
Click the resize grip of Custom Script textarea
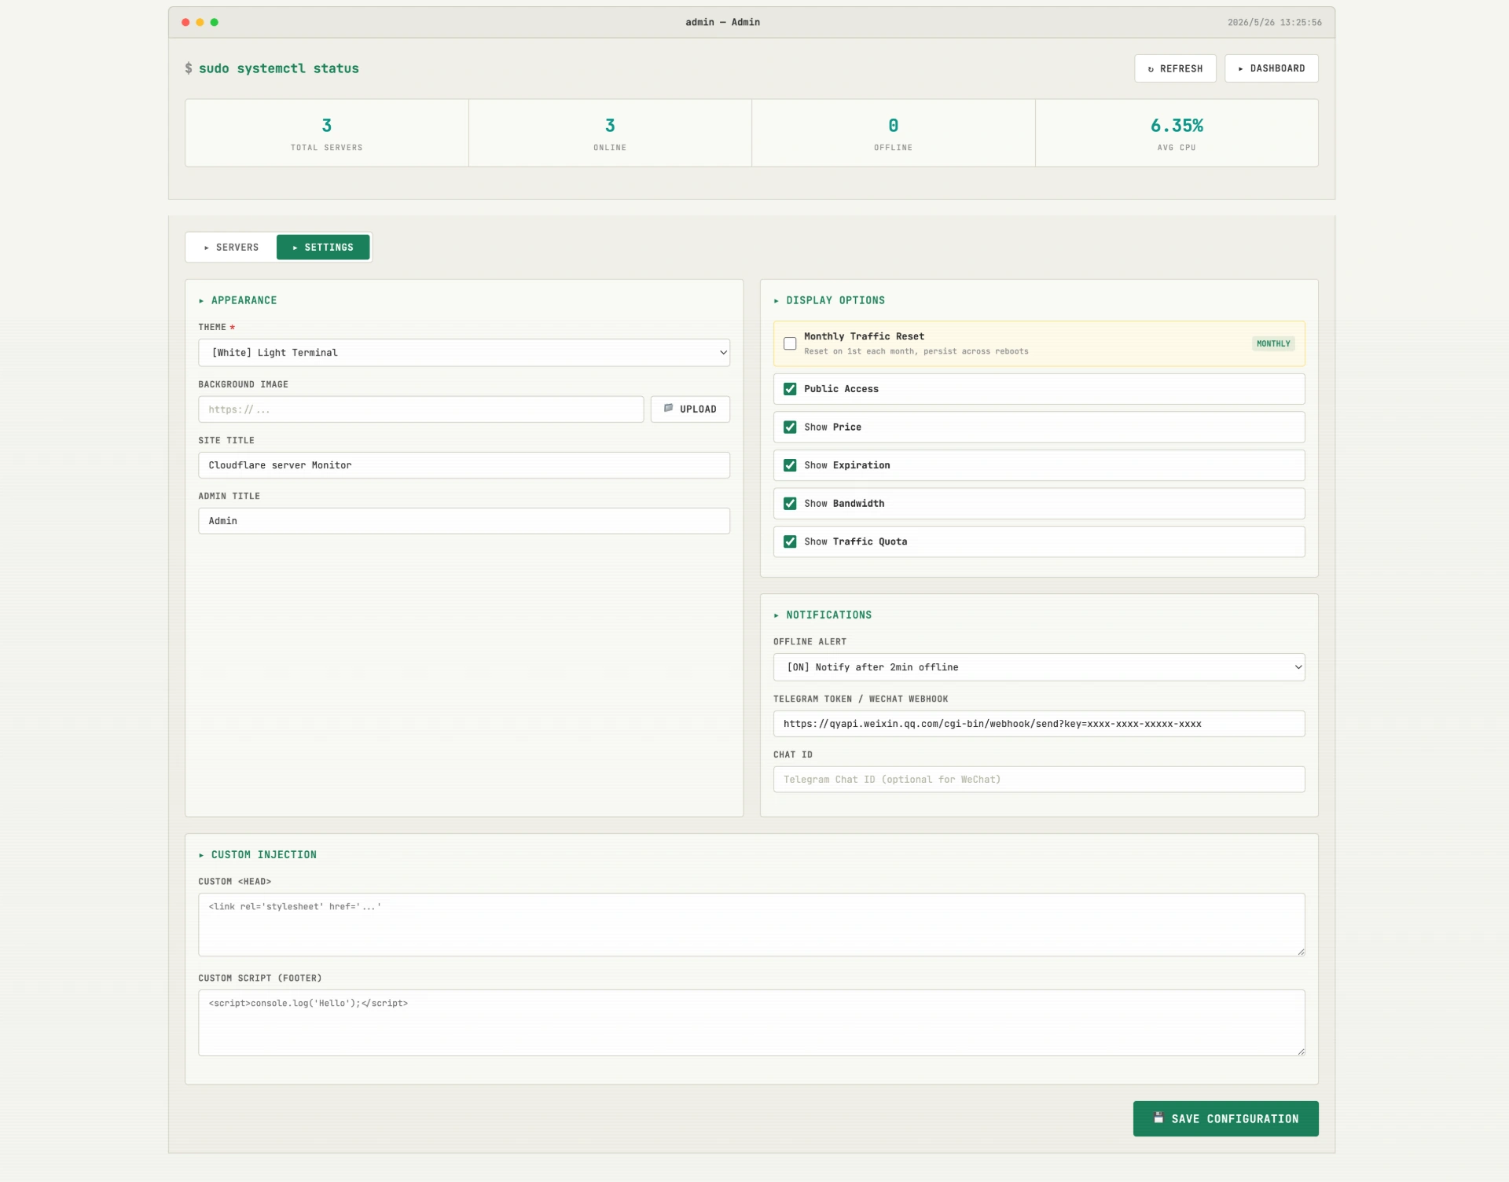coord(1301,1051)
